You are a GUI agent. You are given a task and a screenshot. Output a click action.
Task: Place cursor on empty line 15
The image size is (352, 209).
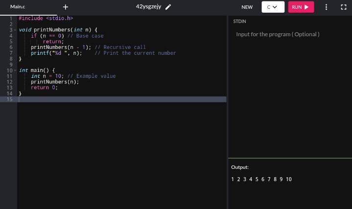pos(122,99)
